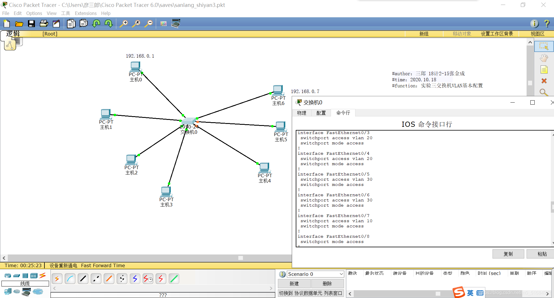Open the View menu
This screenshot has width=554, height=298.
click(52, 13)
